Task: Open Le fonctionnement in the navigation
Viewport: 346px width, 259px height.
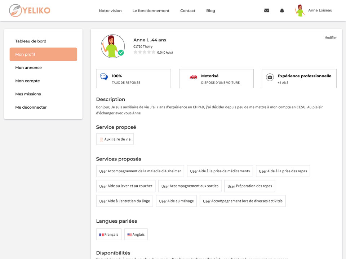Action: 151,10
